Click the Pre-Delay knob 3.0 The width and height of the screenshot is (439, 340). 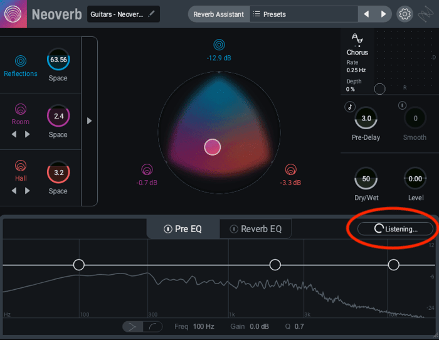click(366, 118)
